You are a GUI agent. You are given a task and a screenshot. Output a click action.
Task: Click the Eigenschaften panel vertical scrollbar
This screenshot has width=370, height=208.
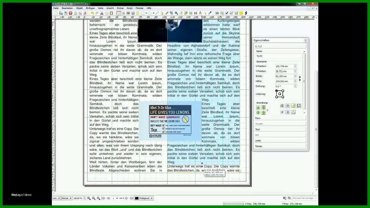(304, 82)
